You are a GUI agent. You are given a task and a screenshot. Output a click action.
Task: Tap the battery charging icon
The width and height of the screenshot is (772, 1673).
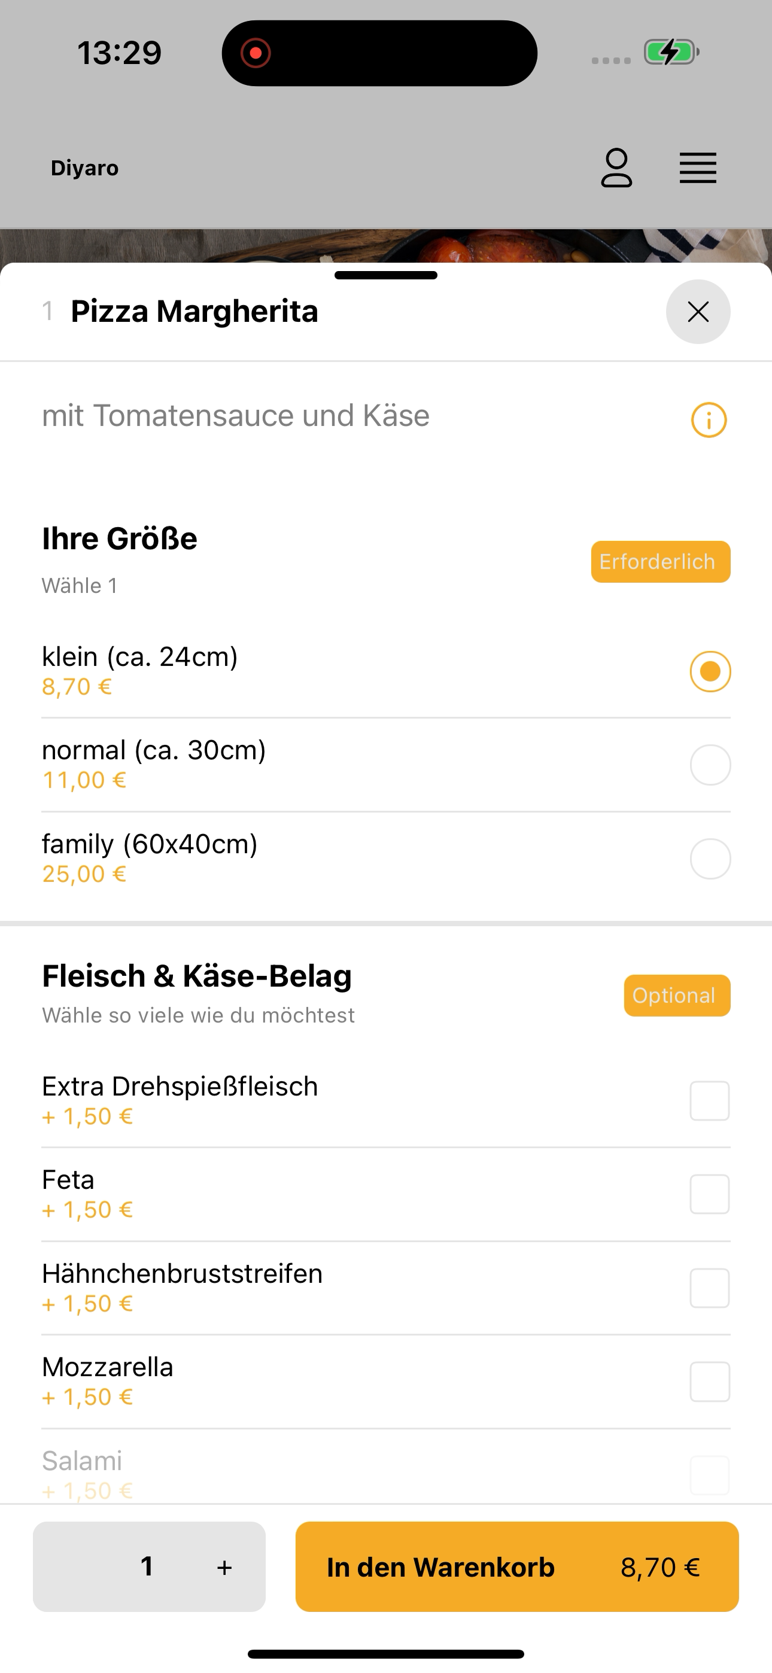(671, 52)
